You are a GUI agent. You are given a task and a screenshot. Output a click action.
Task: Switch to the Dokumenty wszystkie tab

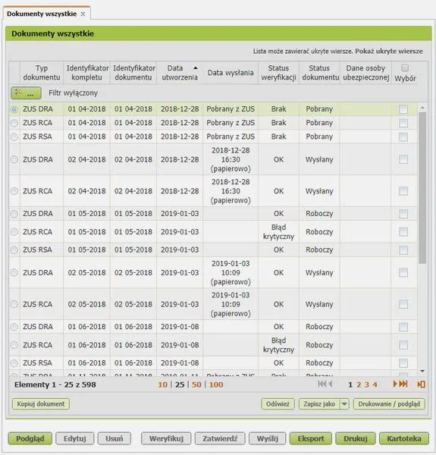pyautogui.click(x=42, y=14)
